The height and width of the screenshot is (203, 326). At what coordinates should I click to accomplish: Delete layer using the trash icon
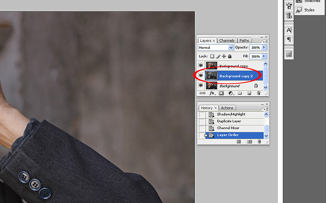pos(258,93)
